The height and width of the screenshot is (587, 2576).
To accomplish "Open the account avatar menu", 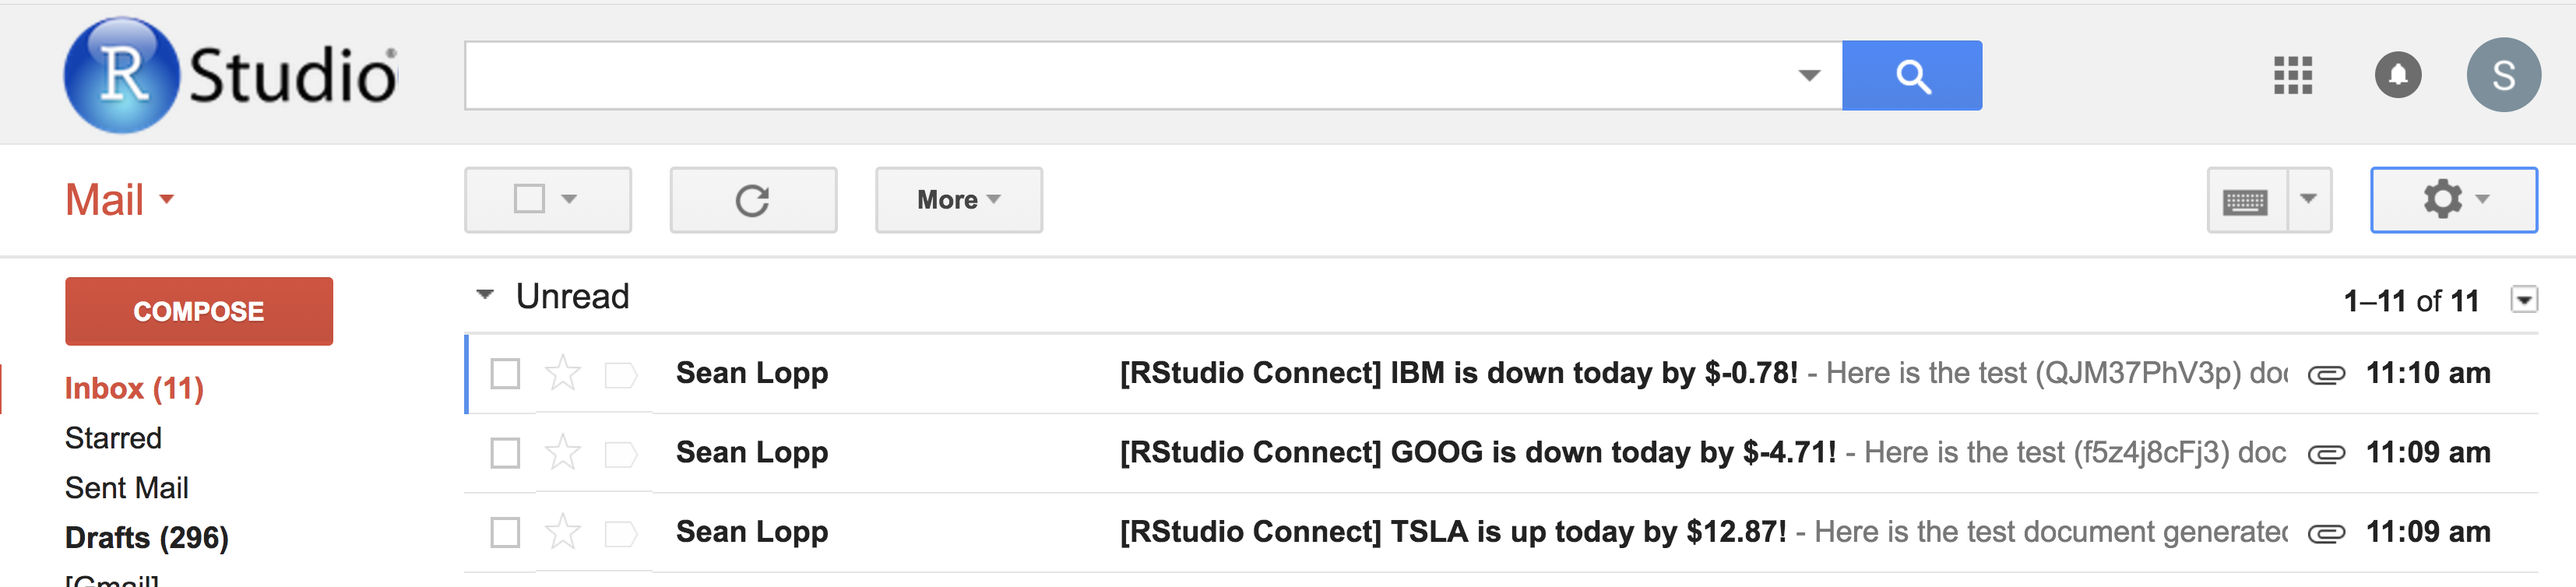I will [x=2502, y=76].
